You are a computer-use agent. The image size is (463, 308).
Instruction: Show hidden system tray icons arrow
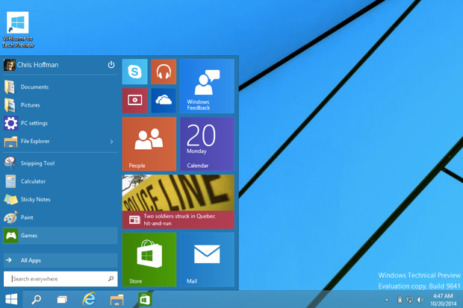tap(387, 300)
